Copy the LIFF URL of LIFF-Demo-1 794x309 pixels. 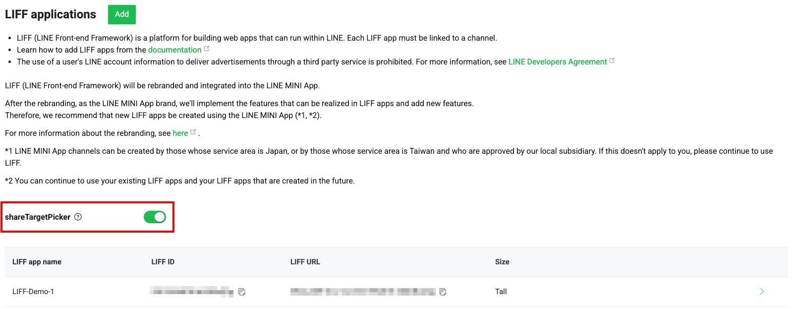tap(443, 292)
